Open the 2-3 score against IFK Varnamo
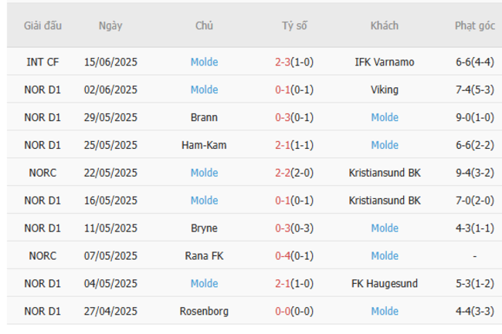 click(x=282, y=62)
